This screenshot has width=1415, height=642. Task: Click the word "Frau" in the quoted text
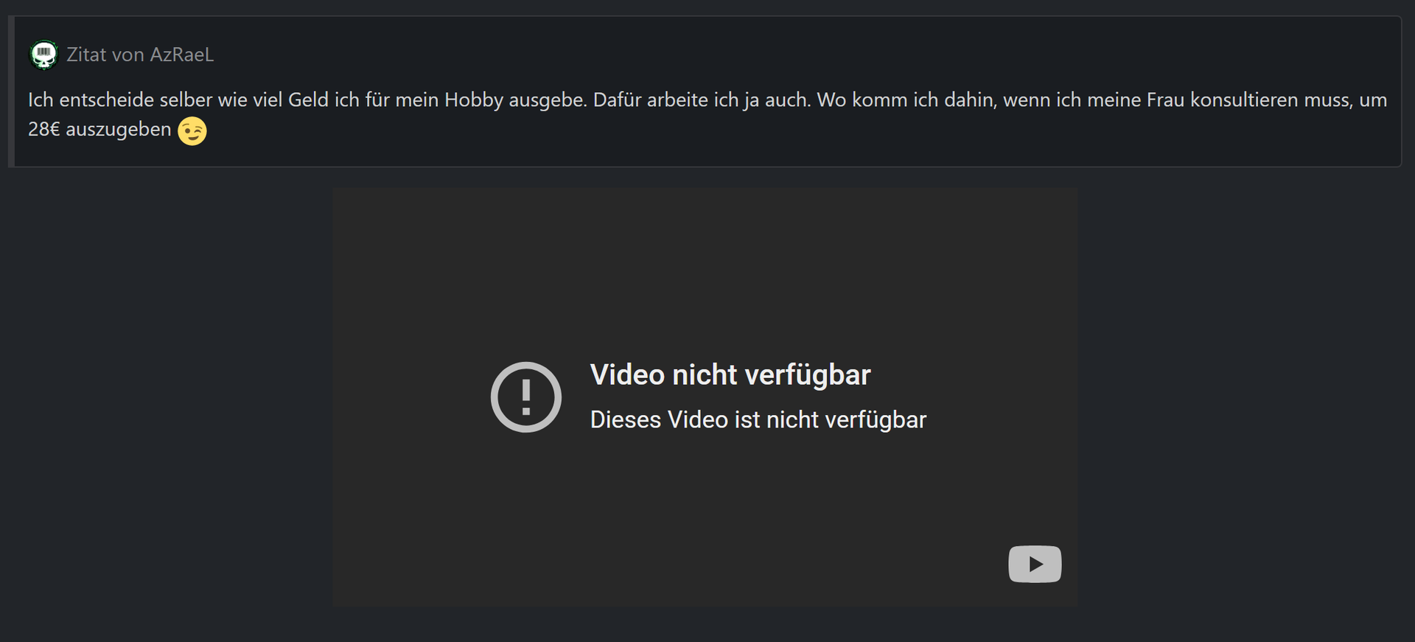click(1165, 100)
